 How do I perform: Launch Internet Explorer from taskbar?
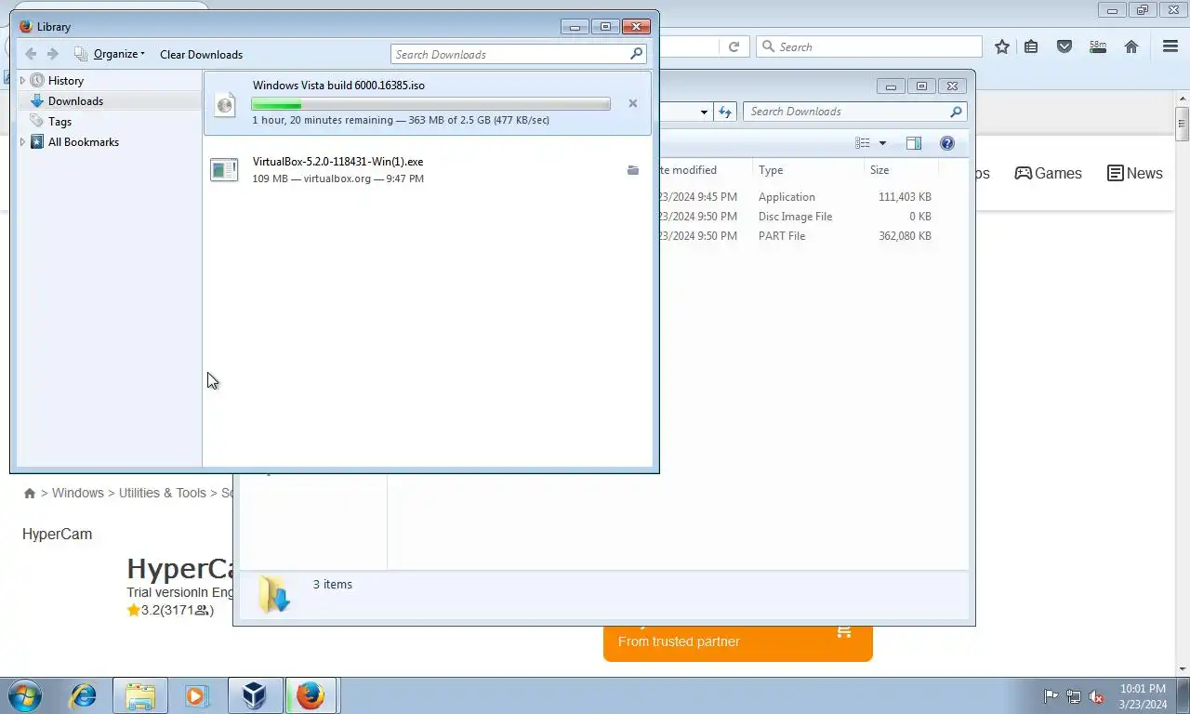click(x=84, y=695)
